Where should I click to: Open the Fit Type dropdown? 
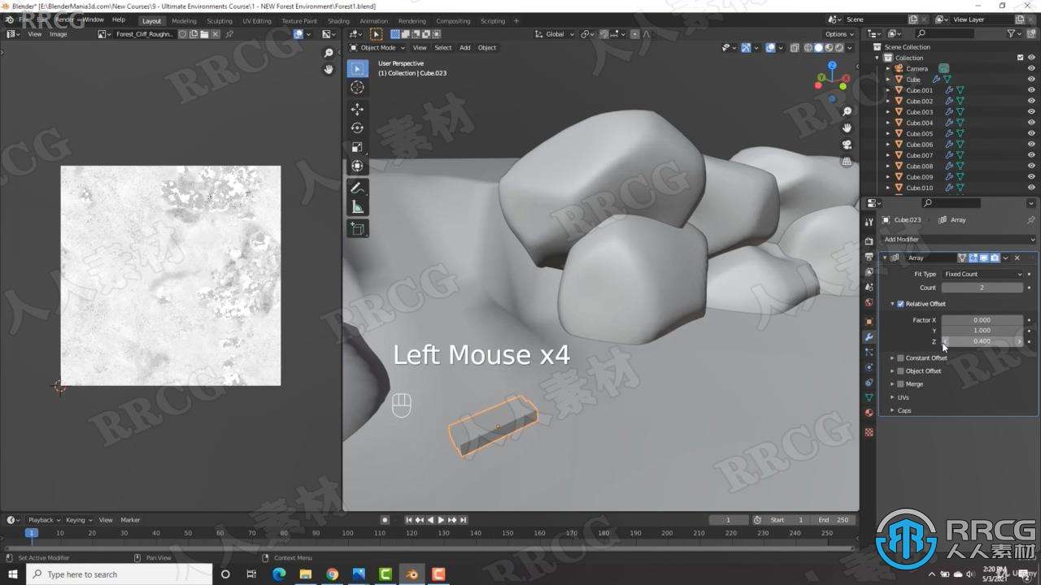pyautogui.click(x=982, y=274)
